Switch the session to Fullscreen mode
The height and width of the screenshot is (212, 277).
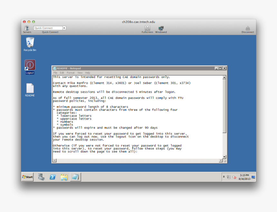[x=147, y=28]
